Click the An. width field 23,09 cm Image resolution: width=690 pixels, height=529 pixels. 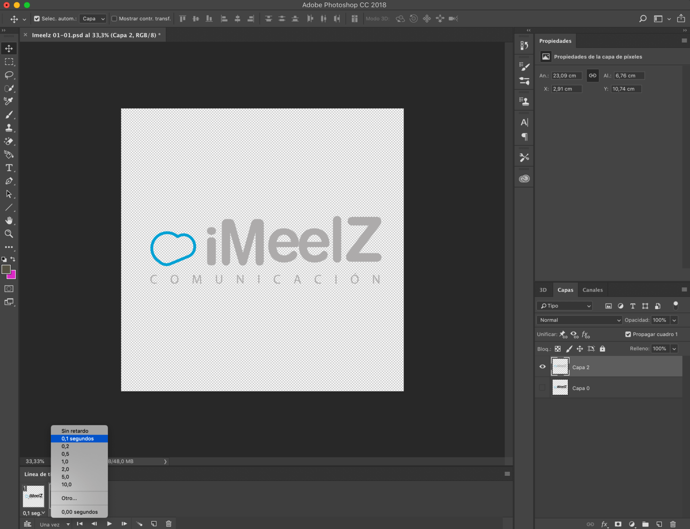567,76
